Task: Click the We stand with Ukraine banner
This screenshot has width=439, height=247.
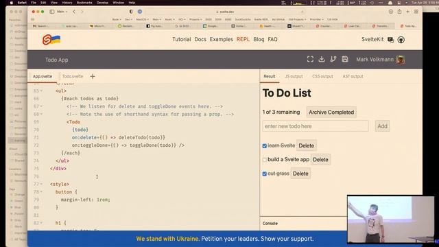Action: click(224, 239)
